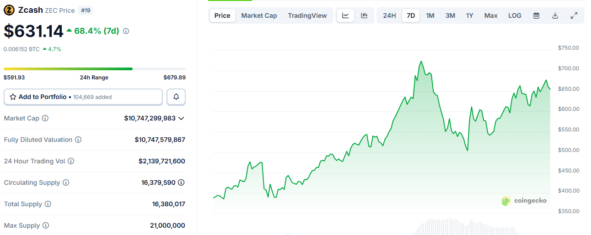Viewport: 591px width, 235px height.
Task: Set chart range to 3M
Action: click(450, 16)
